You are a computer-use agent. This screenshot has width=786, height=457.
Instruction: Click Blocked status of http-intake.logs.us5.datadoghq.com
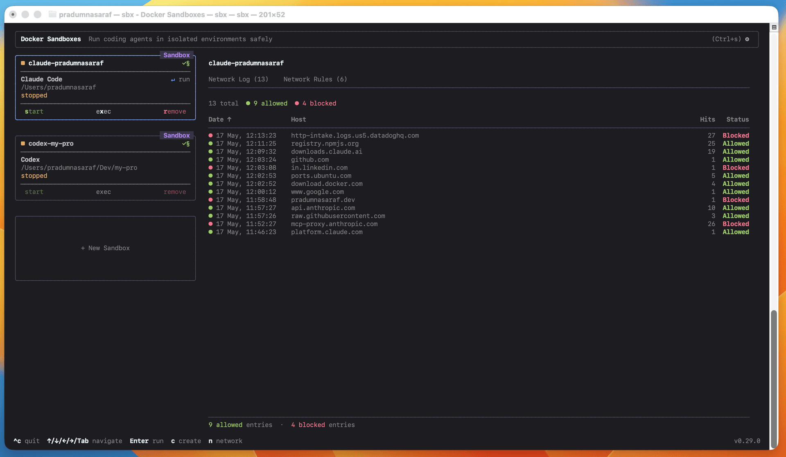tap(736, 135)
